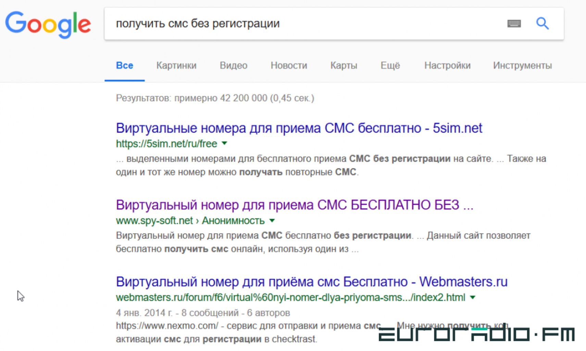Open the Новости tab
Screen dimensions: 586x351
(289, 65)
